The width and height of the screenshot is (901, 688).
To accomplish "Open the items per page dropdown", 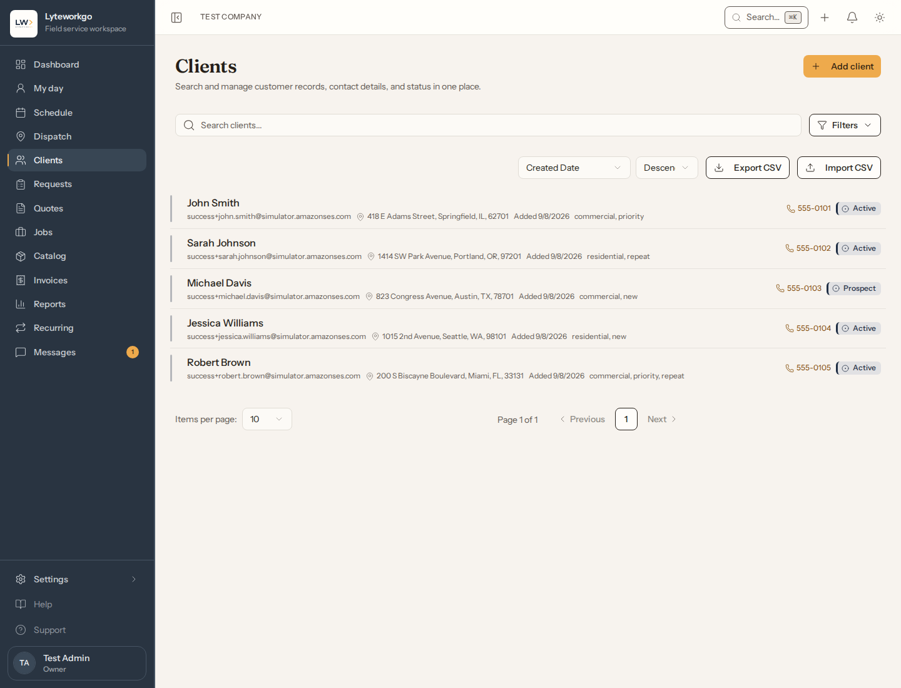I will [267, 419].
